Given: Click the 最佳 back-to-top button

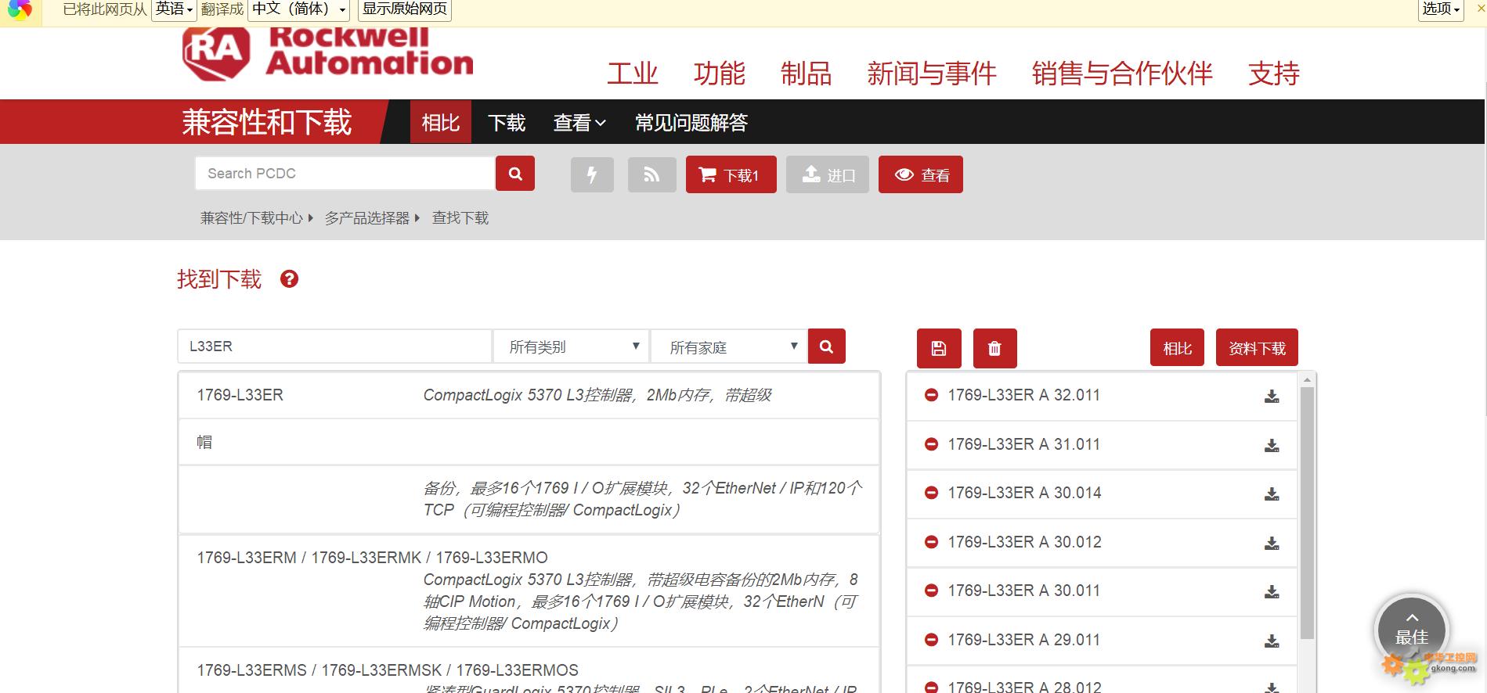Looking at the screenshot, I should pyautogui.click(x=1412, y=630).
